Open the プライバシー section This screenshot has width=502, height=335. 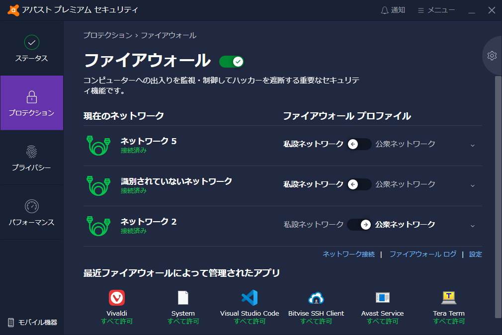(32, 158)
